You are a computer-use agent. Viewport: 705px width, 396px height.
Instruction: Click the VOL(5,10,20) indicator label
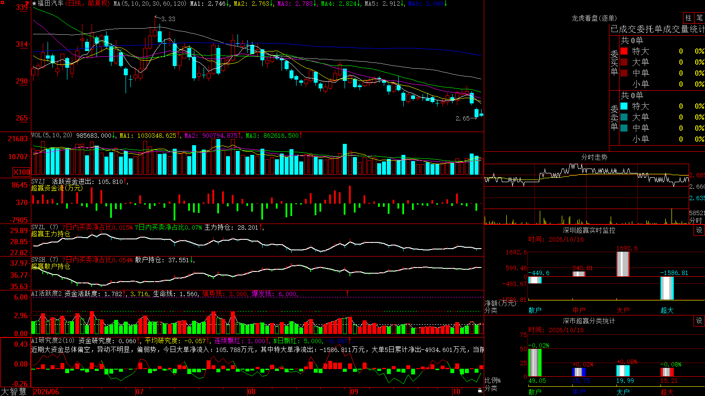point(52,136)
